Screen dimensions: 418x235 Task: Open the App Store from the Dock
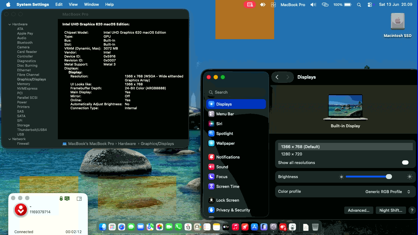tap(254, 227)
